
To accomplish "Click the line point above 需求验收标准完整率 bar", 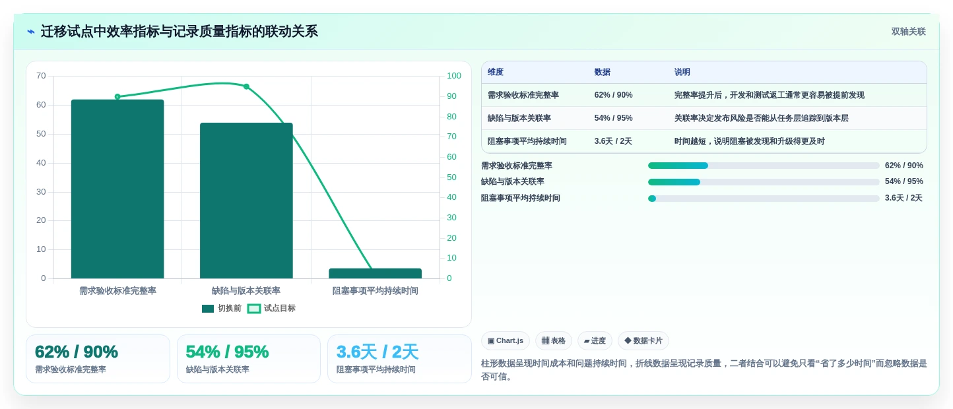I will [117, 97].
